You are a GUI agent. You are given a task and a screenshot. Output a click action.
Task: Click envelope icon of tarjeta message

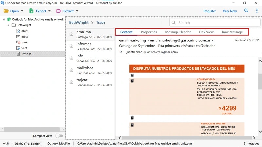click(71, 82)
